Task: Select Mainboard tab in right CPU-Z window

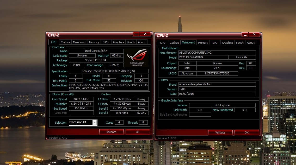Action: click(x=188, y=42)
